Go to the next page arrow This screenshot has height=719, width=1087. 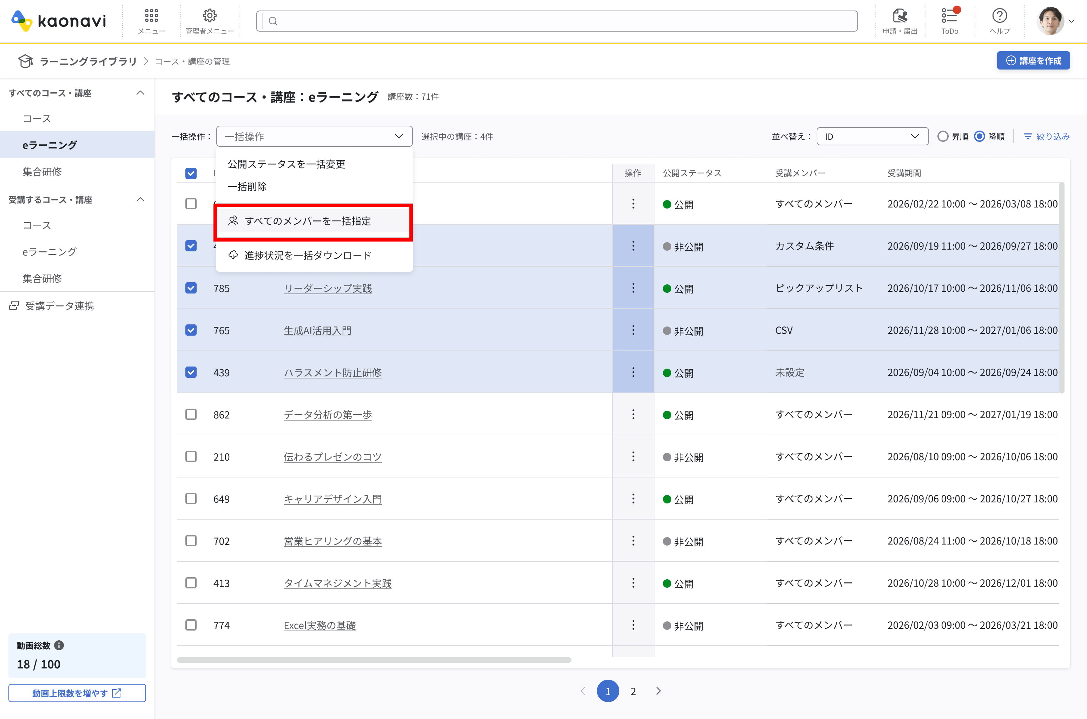point(658,691)
